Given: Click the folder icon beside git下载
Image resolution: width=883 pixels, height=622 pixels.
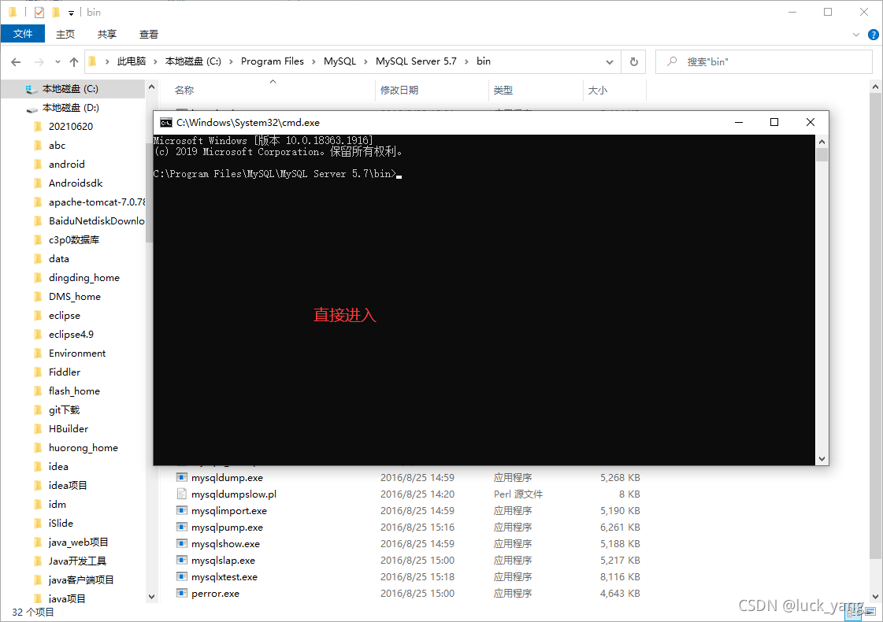Looking at the screenshot, I should coord(38,410).
